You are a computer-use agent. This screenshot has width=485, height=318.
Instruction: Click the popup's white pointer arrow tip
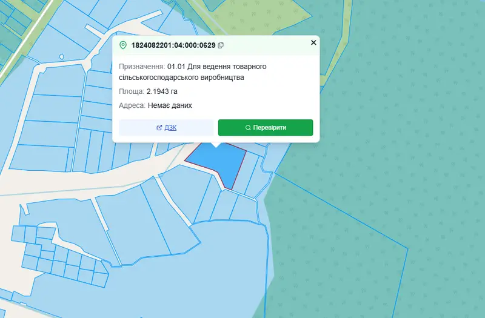coord(216,146)
